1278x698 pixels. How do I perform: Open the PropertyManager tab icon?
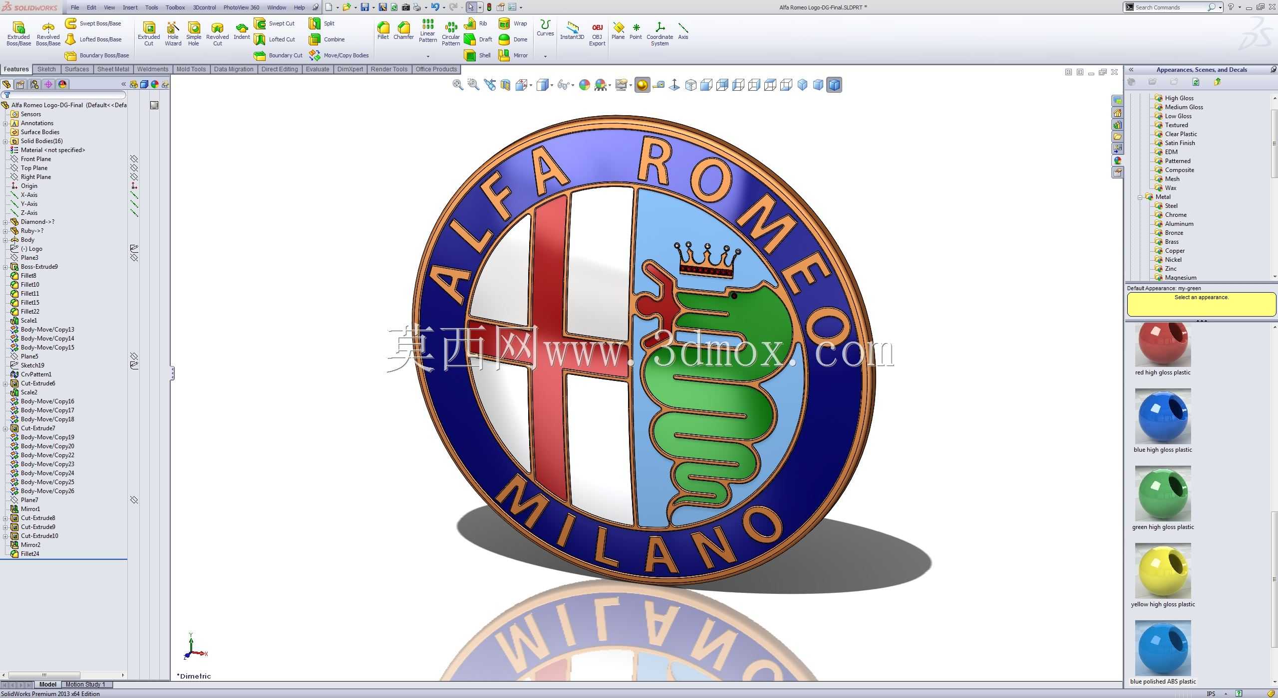[x=20, y=84]
